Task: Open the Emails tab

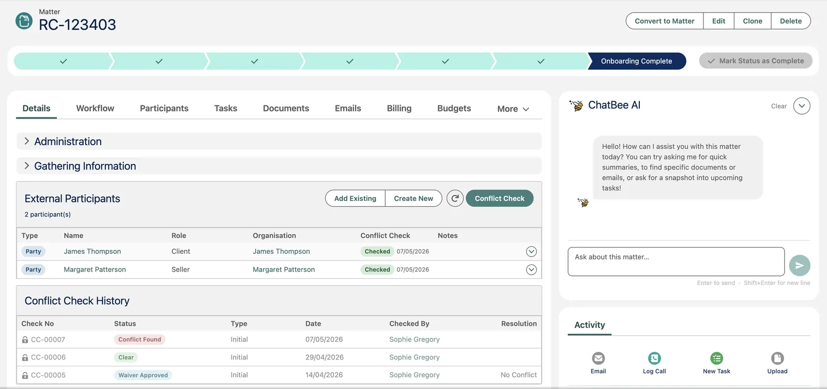Action: coord(348,108)
